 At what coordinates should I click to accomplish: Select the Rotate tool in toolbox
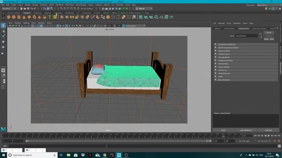click(3, 47)
